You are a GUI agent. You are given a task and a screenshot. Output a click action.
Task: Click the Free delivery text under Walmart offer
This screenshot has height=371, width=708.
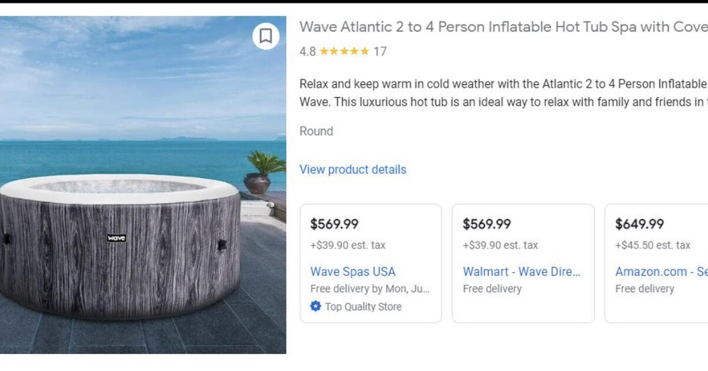pos(491,289)
